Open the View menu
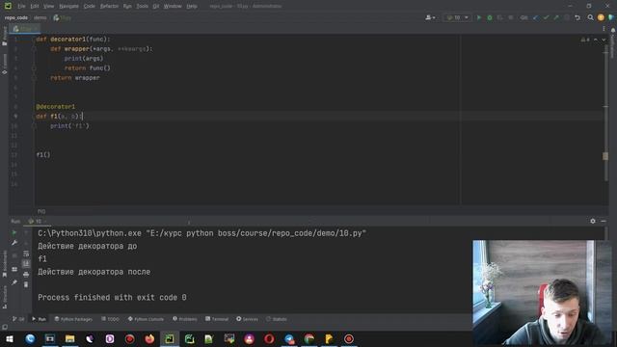This screenshot has height=347, width=617. [48, 7]
